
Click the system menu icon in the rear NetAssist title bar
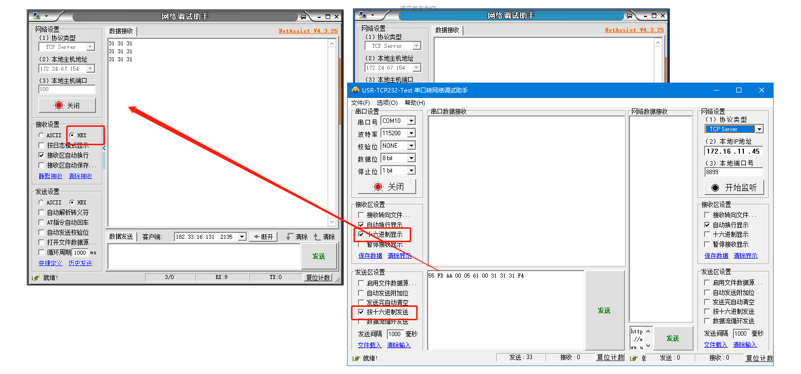(x=363, y=15)
